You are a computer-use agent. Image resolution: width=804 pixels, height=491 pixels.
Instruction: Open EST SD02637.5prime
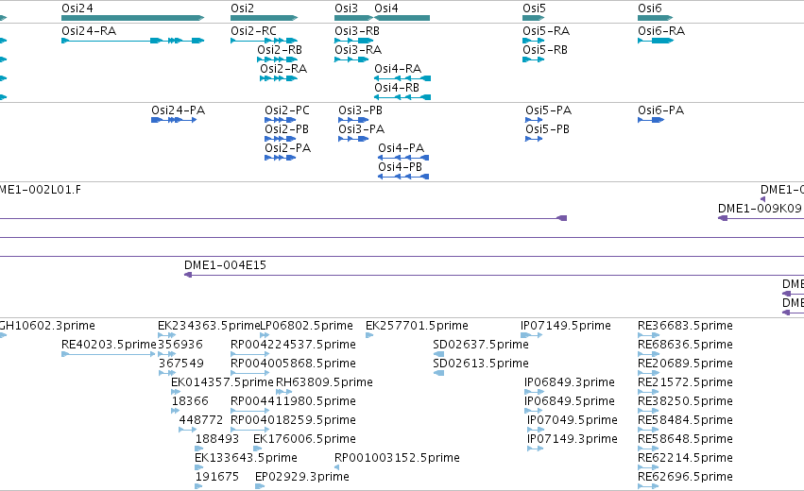(x=481, y=345)
